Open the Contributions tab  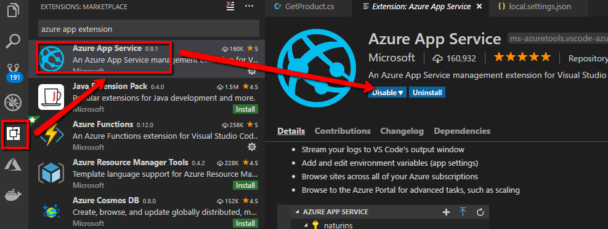tap(343, 131)
